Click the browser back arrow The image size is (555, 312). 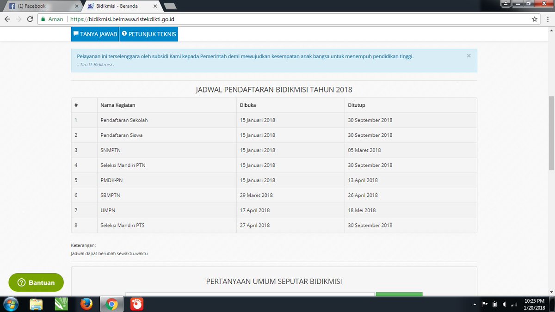pos(7,19)
